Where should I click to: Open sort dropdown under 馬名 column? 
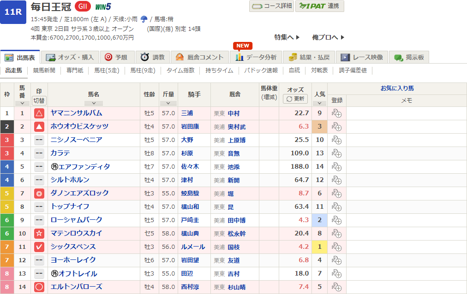click(x=94, y=103)
